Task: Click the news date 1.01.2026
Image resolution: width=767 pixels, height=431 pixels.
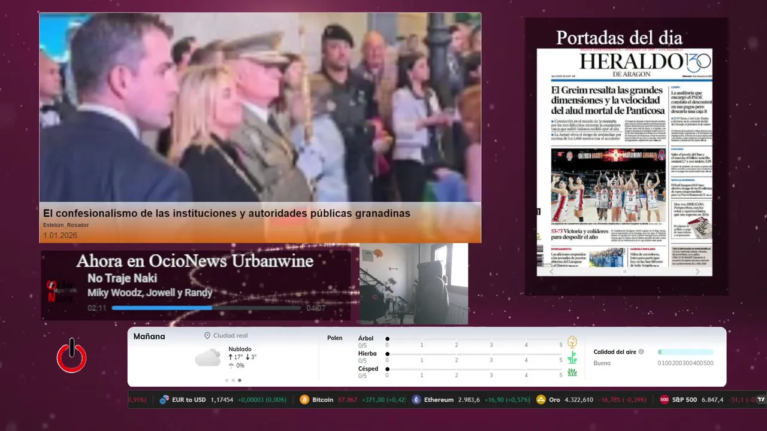Action: point(60,235)
